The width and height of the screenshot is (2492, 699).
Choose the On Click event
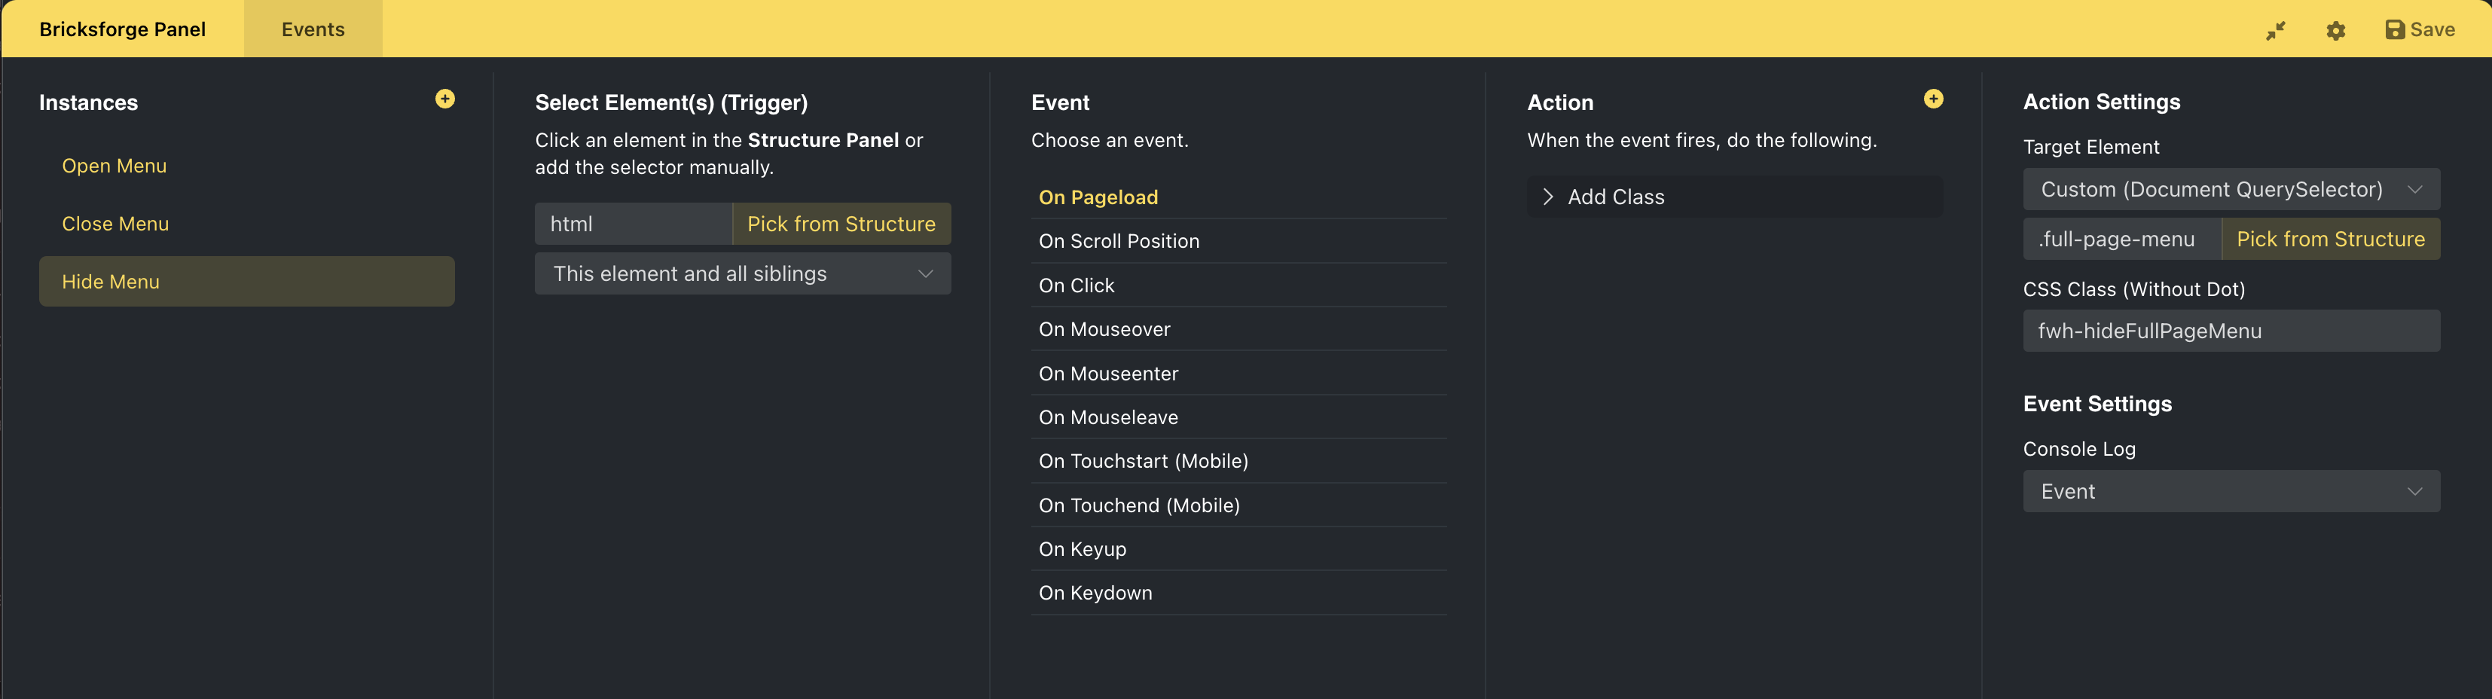[x=1077, y=285]
